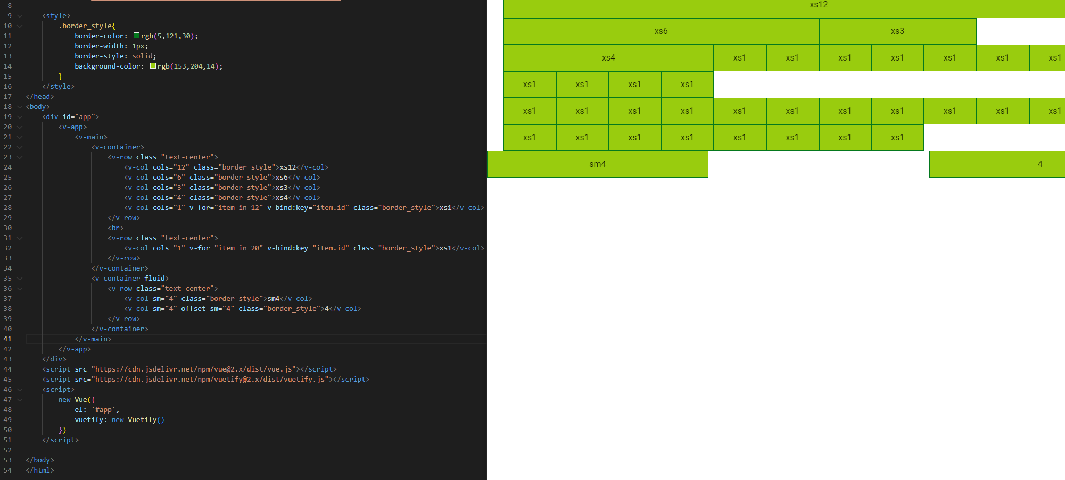Collapse the <style> block at line 9
This screenshot has height=480, width=1065.
click(20, 16)
